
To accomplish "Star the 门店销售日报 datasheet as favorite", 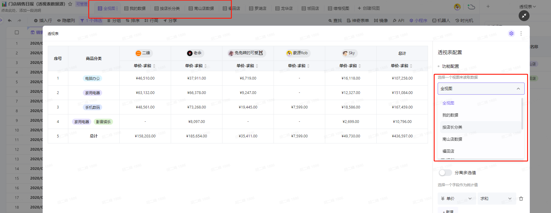I will pos(70,4).
